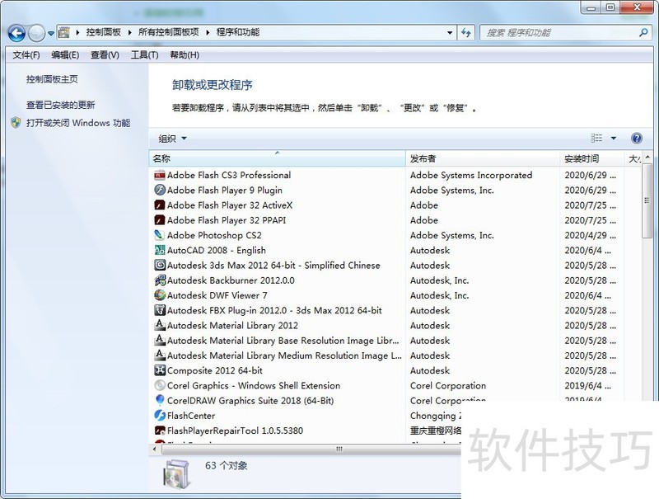
Task: Sort by the 发布者 column header
Action: (483, 158)
